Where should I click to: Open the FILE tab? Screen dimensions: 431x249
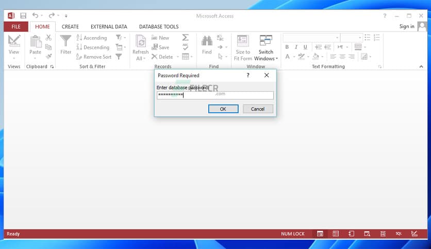pyautogui.click(x=16, y=27)
